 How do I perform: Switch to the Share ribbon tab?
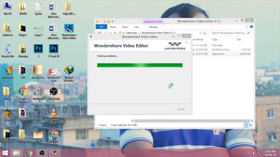pyautogui.click(x=125, y=27)
